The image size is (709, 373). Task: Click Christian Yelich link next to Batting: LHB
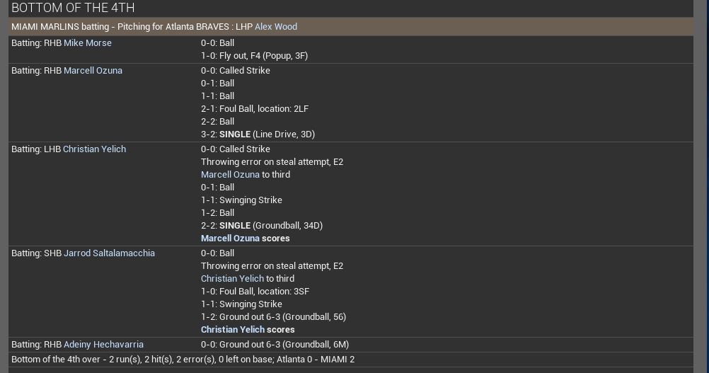click(x=94, y=149)
